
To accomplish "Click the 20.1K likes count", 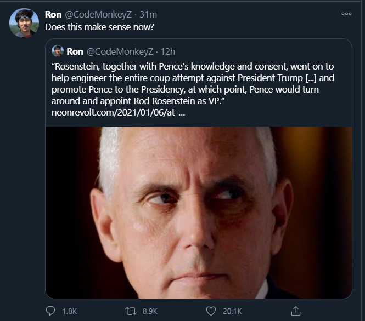I will pos(233,311).
